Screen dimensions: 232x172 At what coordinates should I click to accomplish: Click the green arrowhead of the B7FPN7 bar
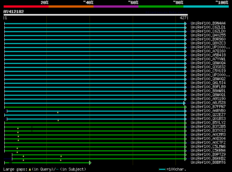(186, 107)
